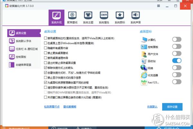Toggle the 网络 desktop icon switch
The image size is (193, 129).
(x=177, y=68)
